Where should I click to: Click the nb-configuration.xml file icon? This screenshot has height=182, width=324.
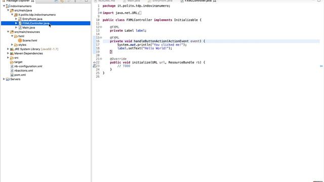click(x=12, y=66)
